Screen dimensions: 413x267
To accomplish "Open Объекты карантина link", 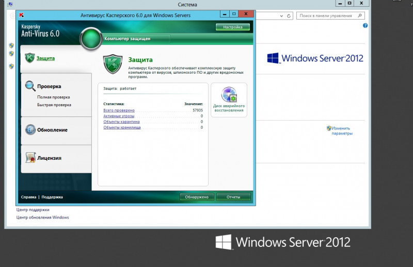I will pos(121,122).
